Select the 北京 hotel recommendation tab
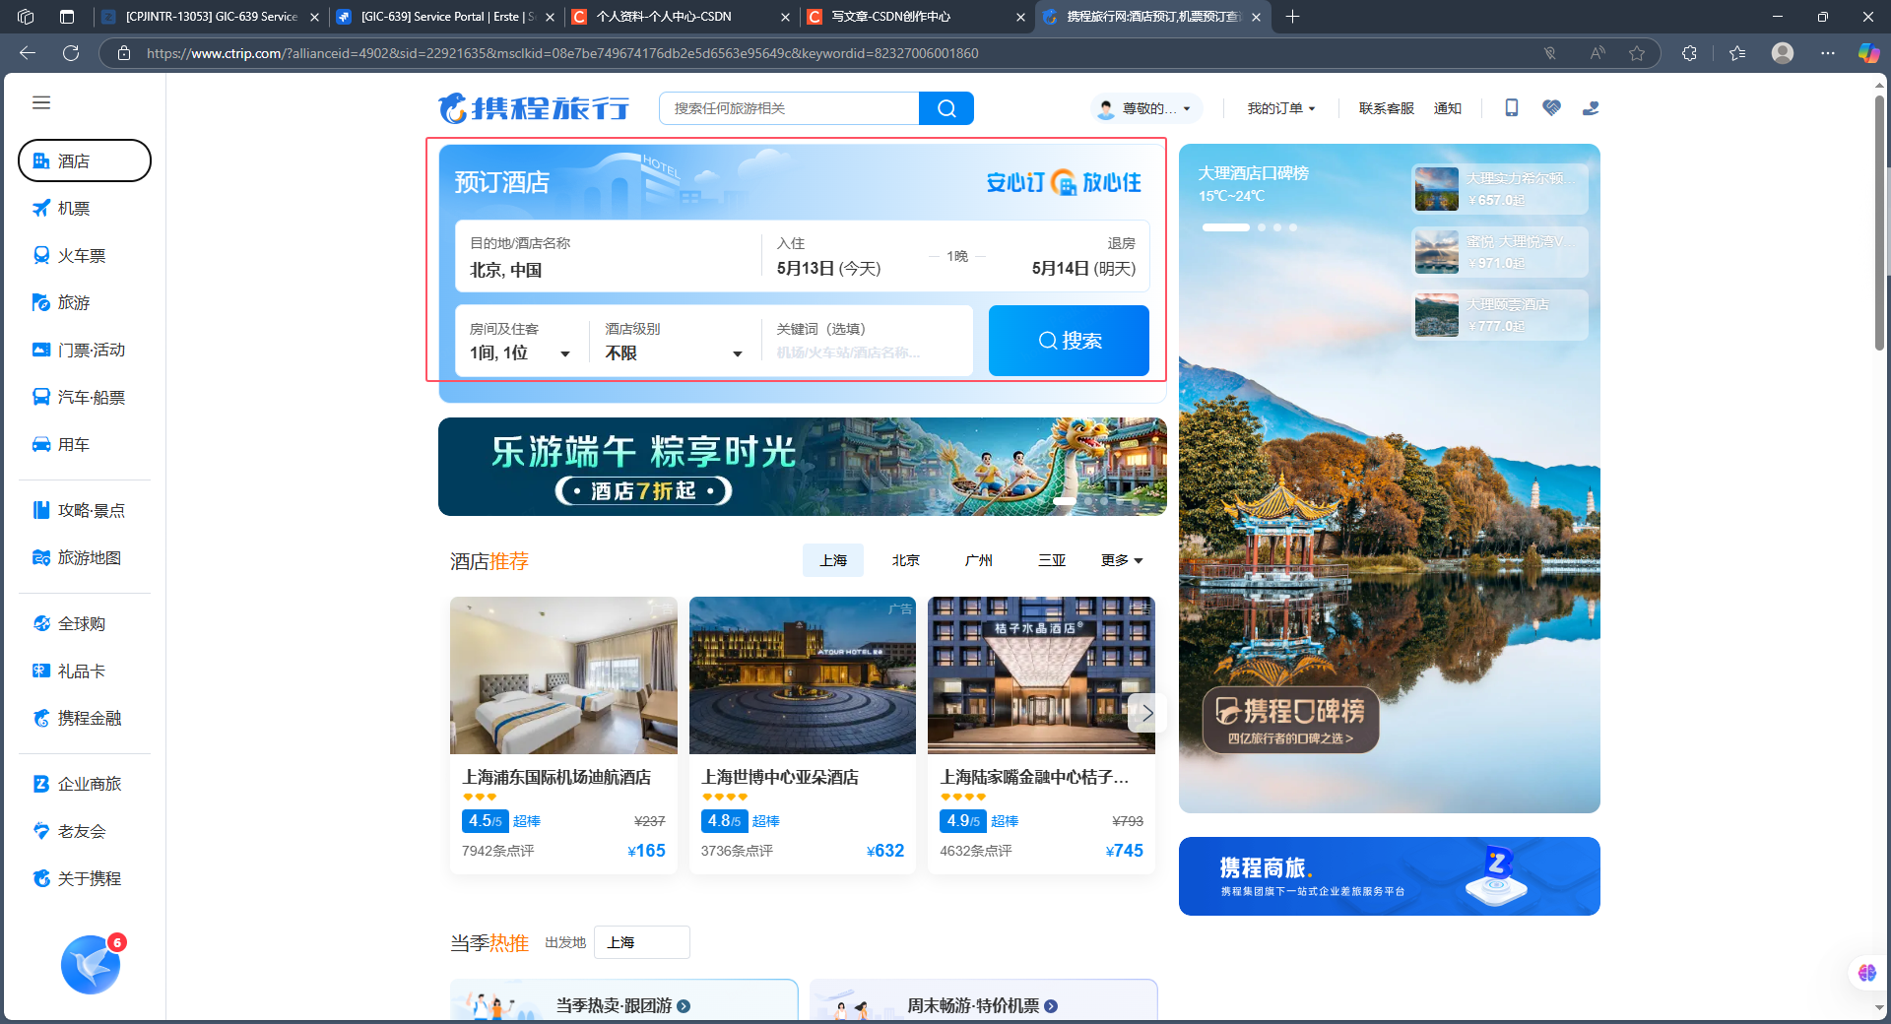 pyautogui.click(x=906, y=560)
